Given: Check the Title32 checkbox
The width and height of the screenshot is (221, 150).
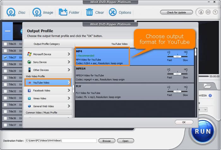Looking at the screenshot, I should (5, 91).
